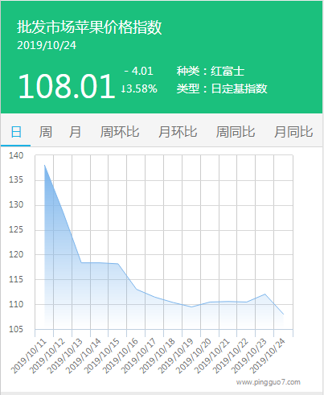Click the x-axis date 2019/10/19

(x=176, y=356)
